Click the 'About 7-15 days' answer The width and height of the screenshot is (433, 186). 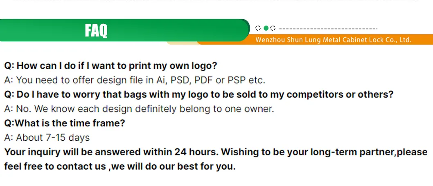click(47, 137)
